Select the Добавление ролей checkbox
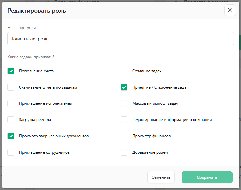 click(124, 152)
